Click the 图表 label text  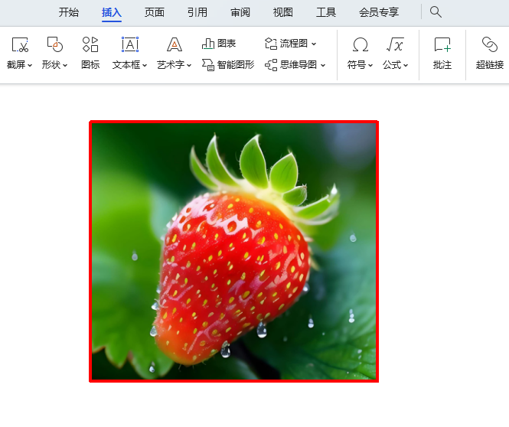(227, 43)
